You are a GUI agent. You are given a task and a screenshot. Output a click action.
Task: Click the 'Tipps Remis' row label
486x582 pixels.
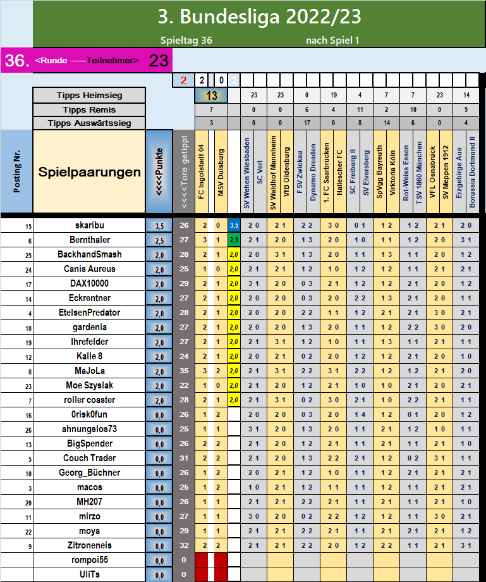89,110
